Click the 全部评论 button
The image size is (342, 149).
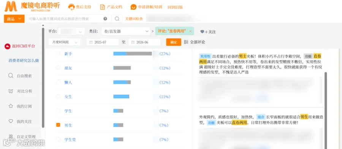click(195, 42)
